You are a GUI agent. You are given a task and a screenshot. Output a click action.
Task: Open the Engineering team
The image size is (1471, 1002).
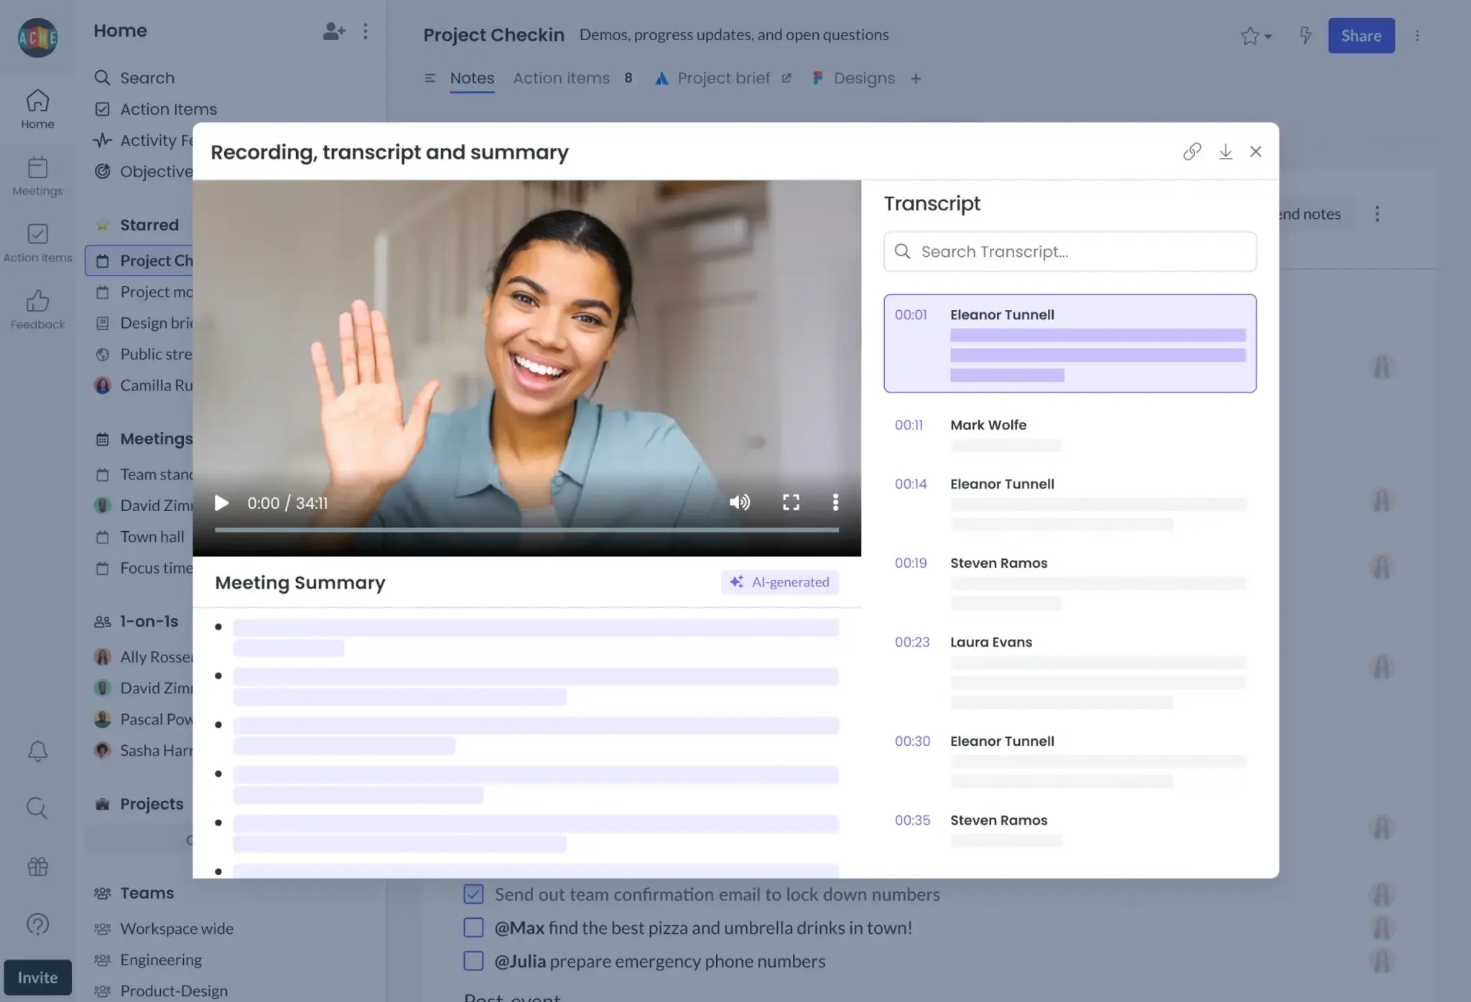click(x=148, y=960)
